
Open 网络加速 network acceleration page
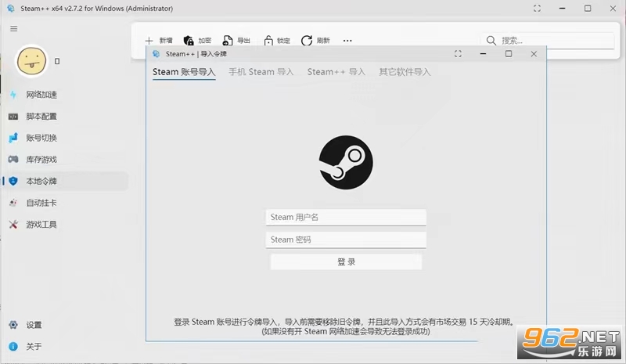coord(41,95)
